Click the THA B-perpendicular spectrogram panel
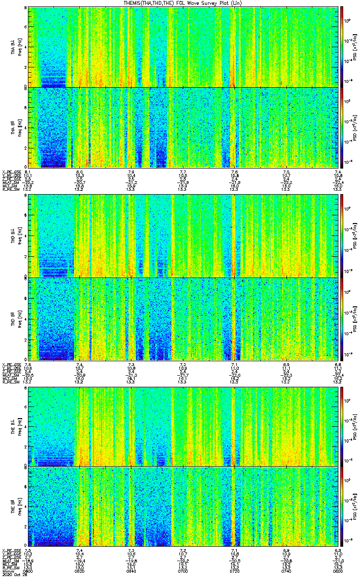This screenshot has width=361, height=578. (x=183, y=47)
